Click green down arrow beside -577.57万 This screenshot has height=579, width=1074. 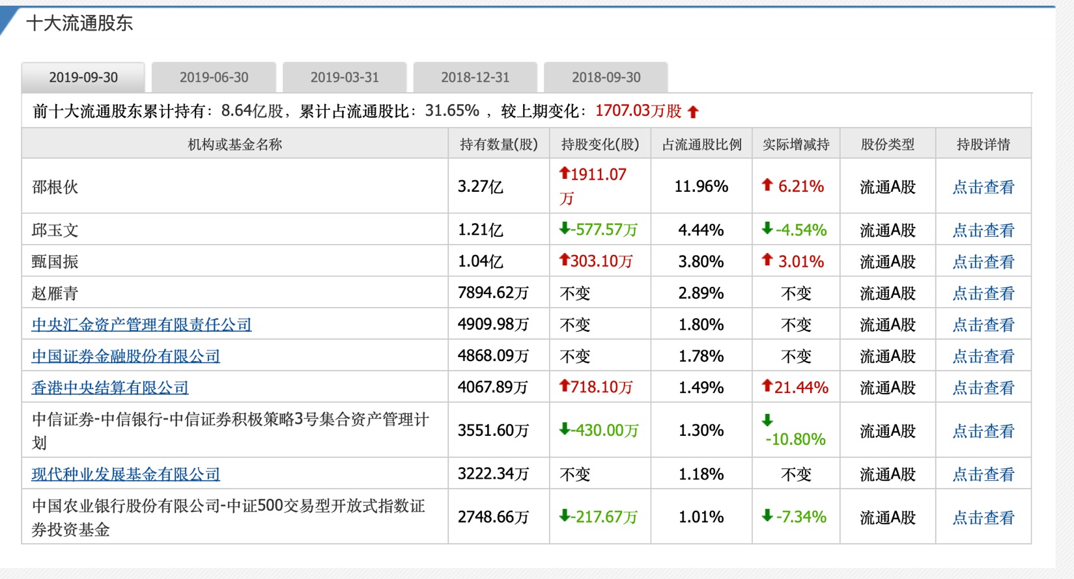564,228
